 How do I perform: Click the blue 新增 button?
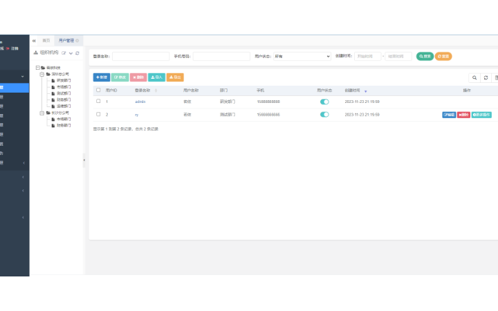[x=102, y=77]
